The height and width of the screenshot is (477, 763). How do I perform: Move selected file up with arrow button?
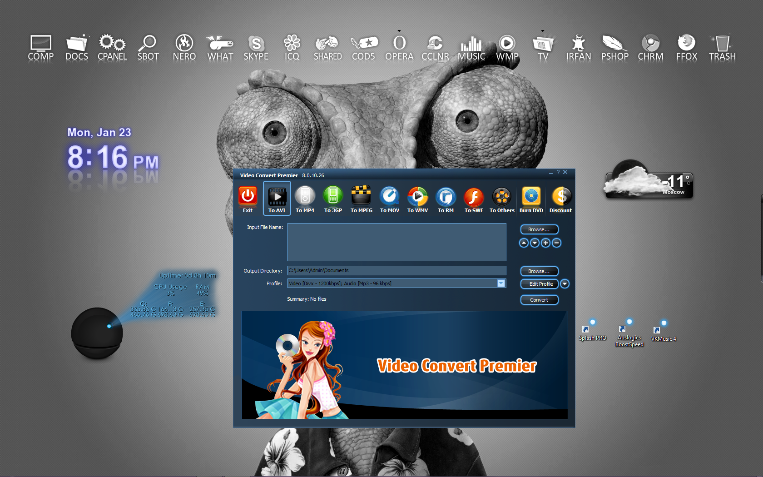(x=524, y=243)
